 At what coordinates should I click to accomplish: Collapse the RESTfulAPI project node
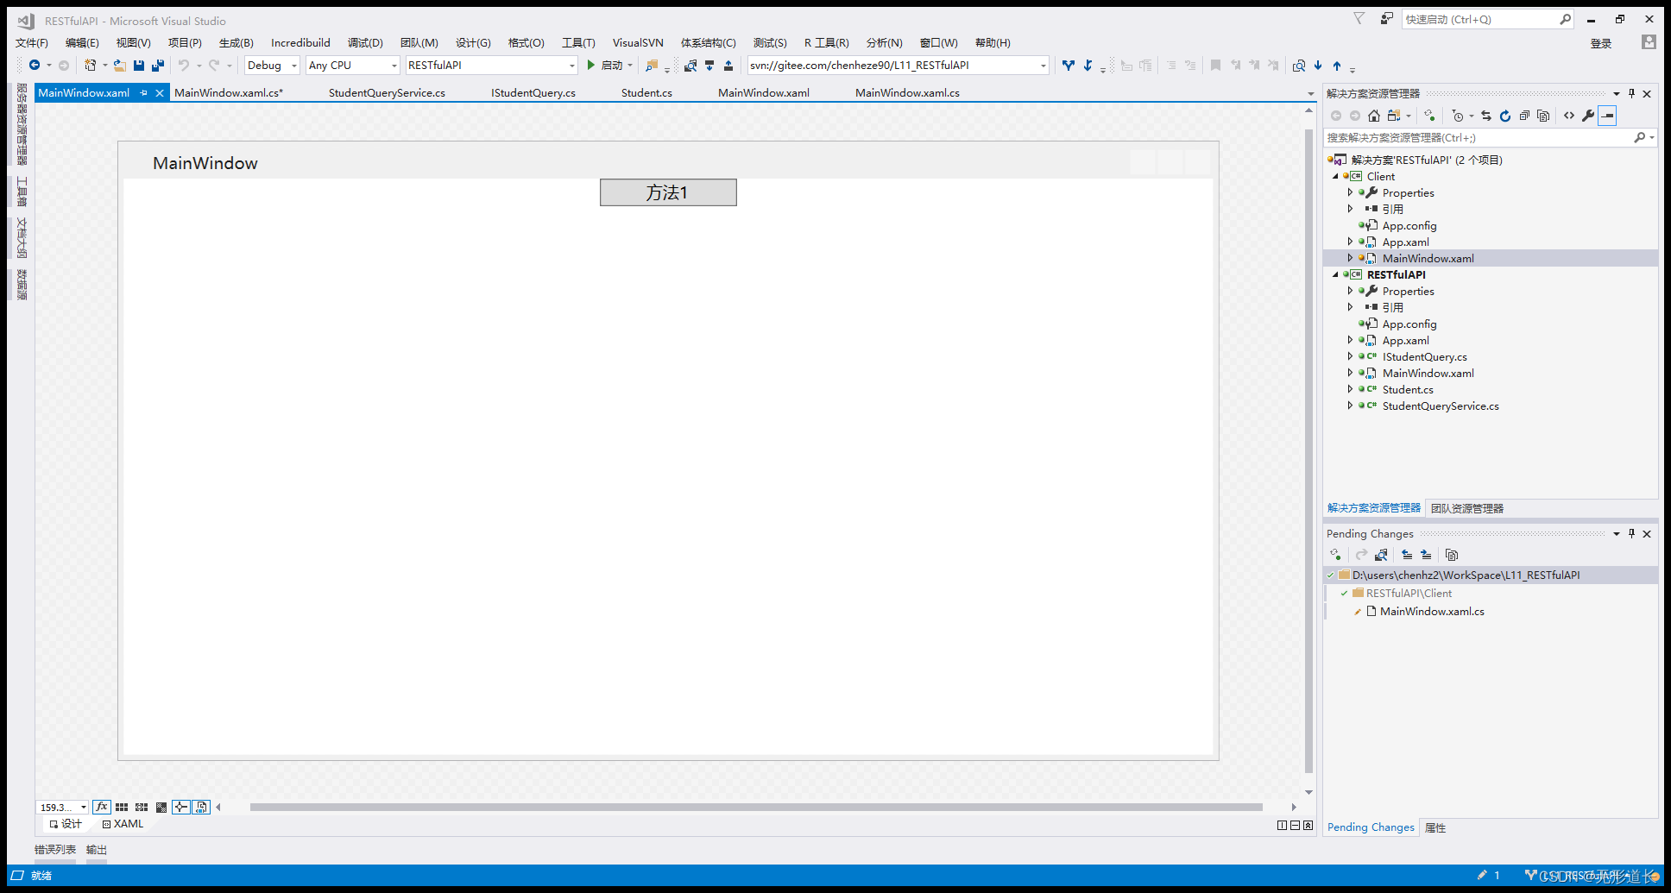pos(1335,274)
